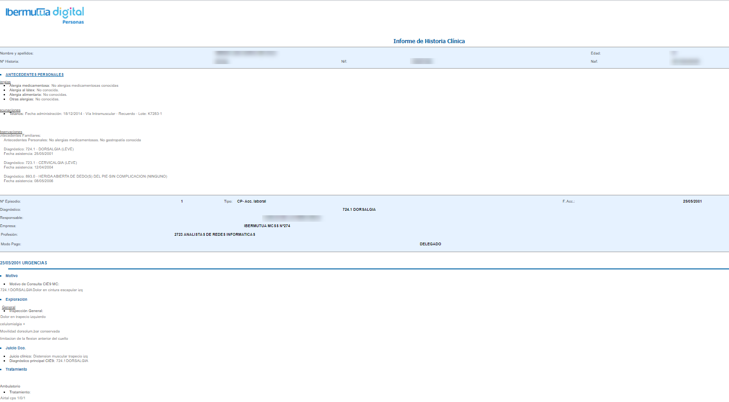Click the Ibermutua digital Personas logo
Image resolution: width=729 pixels, height=402 pixels.
point(45,15)
